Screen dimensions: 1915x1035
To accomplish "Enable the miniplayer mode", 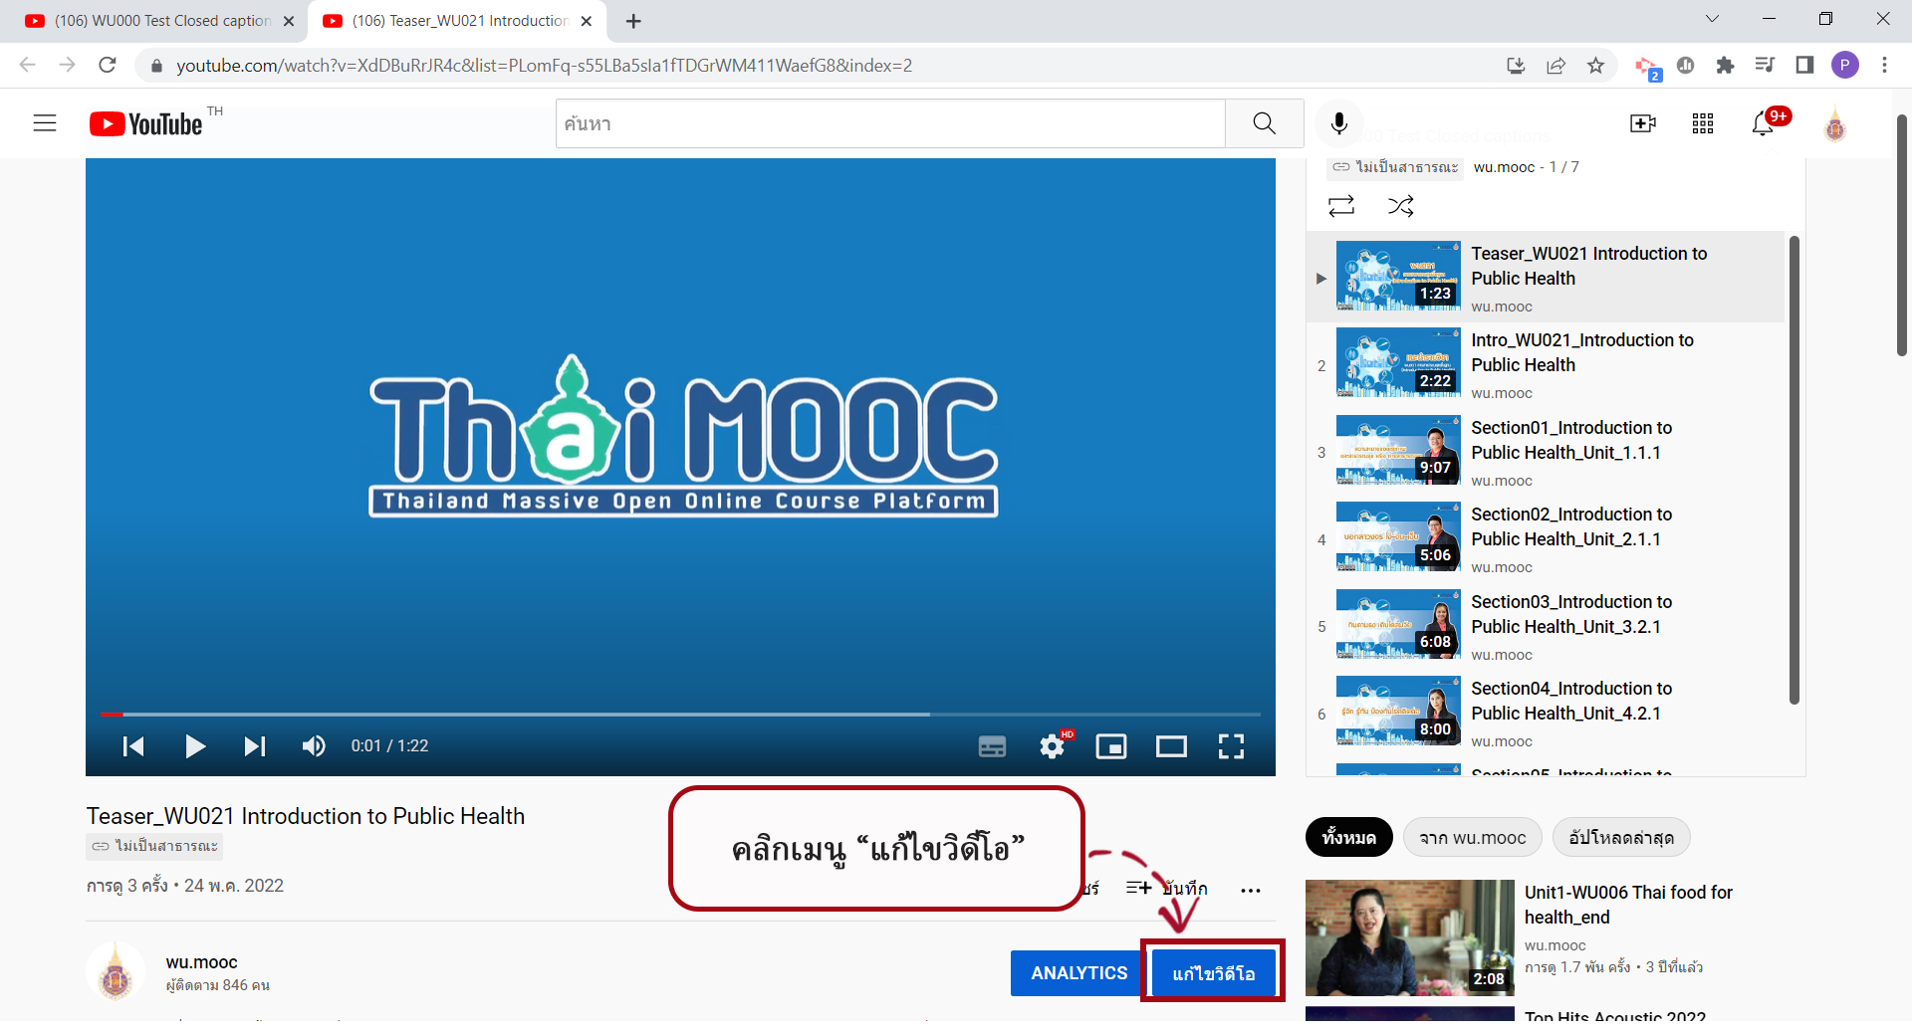I will point(1111,746).
